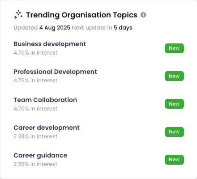197x179 pixels.
Task: Click the Trending Organisation Topics heading
Action: [81, 15]
